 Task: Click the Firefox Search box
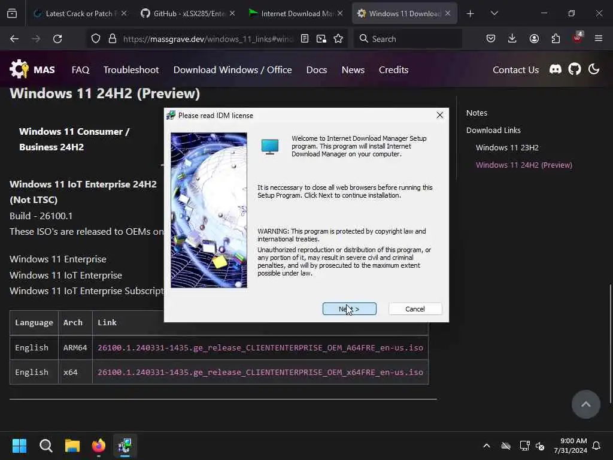click(407, 39)
